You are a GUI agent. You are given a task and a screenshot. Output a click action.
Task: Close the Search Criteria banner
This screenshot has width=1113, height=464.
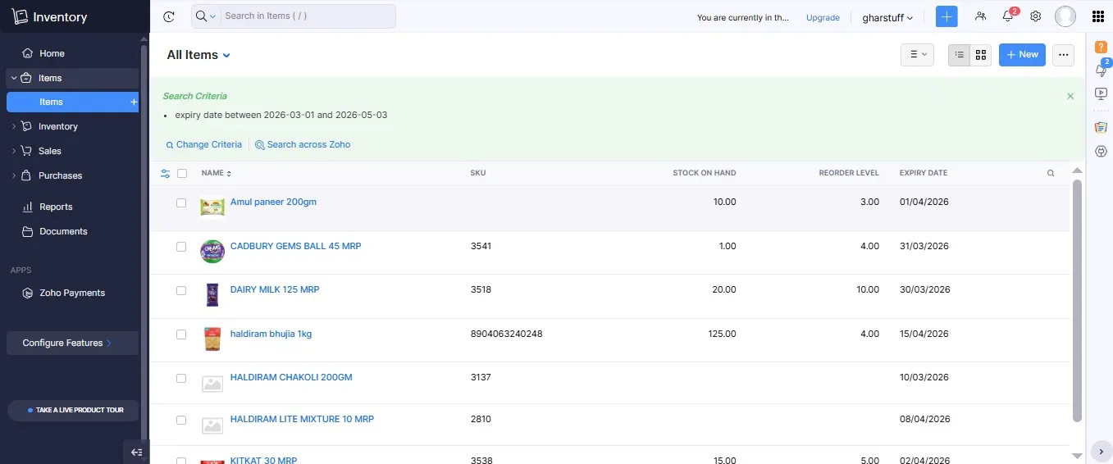pos(1070,96)
